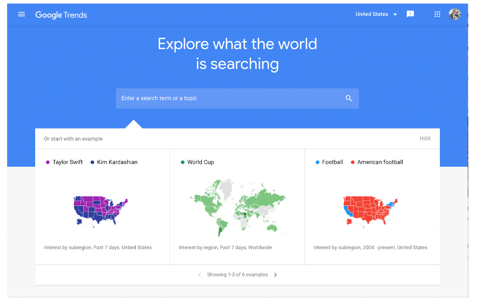The width and height of the screenshot is (481, 304).
Task: Open the Google apps grid
Action: pos(437,14)
